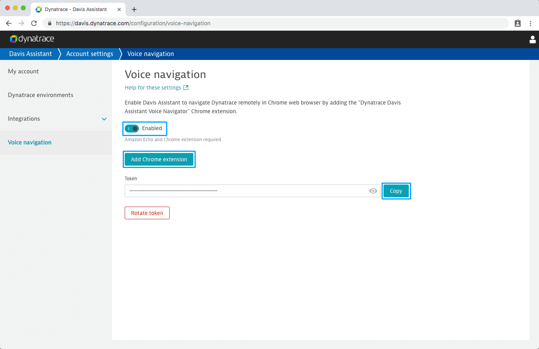Click the lock icon in the address bar
The height and width of the screenshot is (349, 539).
(50, 23)
